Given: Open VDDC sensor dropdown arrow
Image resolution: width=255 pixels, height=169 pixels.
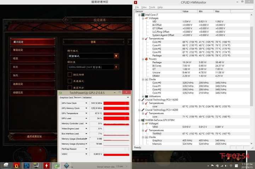Looking at the screenshot, I should coord(86,154).
